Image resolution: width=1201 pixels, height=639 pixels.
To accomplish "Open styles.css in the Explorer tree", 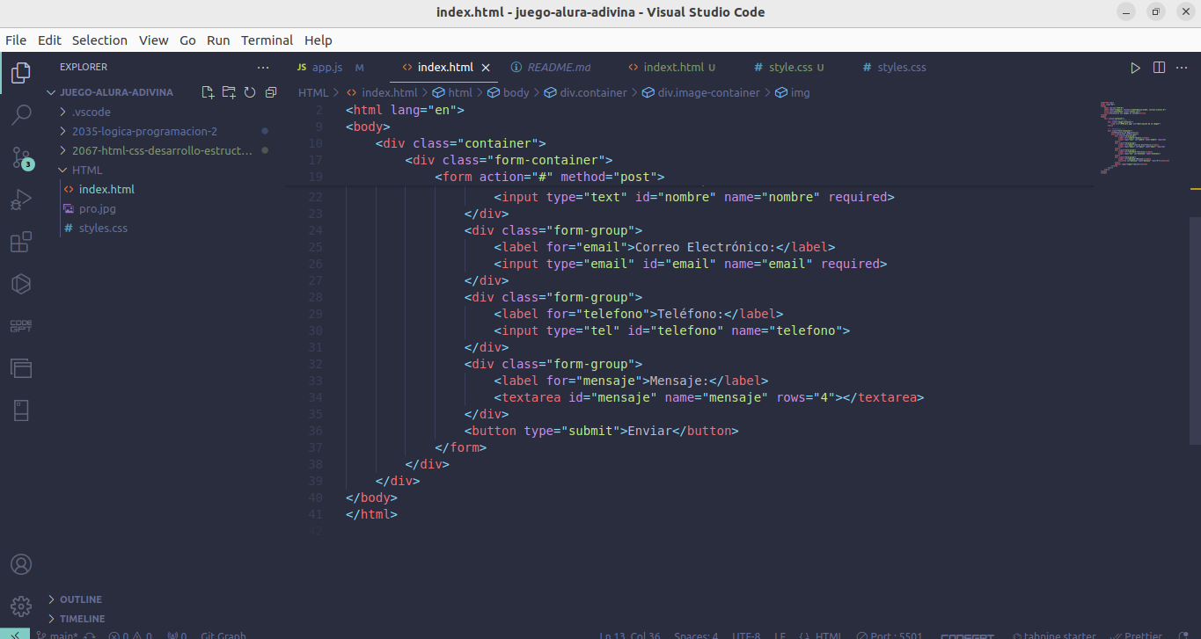I will 103,228.
